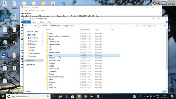Select Downloads in navigation pane
This screenshot has width=176, height=99.
coord(34,38)
